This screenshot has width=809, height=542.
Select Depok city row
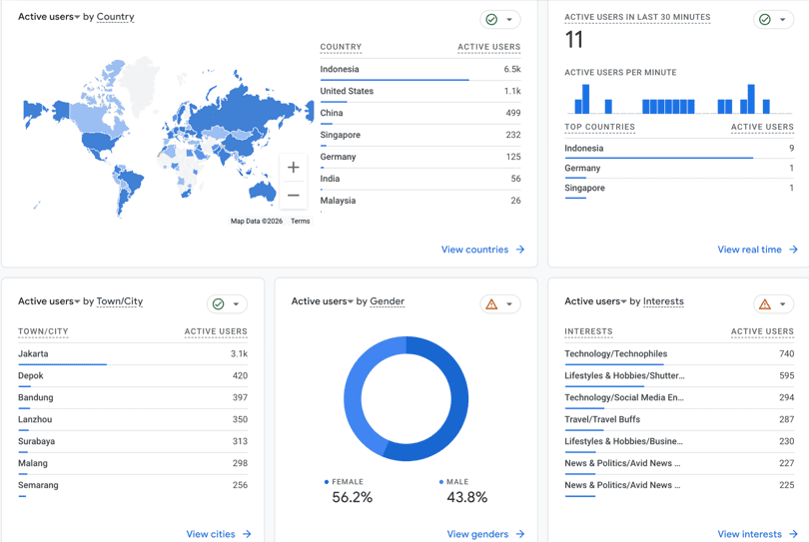(133, 376)
